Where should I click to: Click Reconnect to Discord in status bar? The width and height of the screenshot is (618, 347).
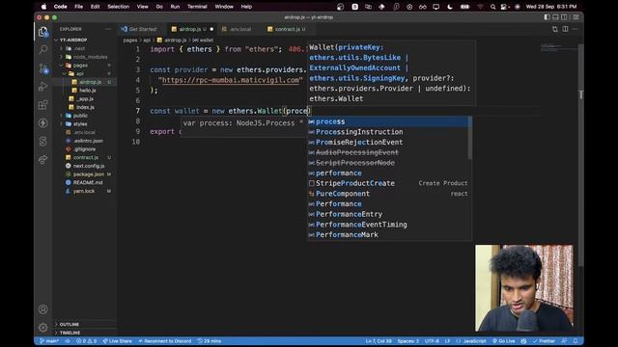165,341
